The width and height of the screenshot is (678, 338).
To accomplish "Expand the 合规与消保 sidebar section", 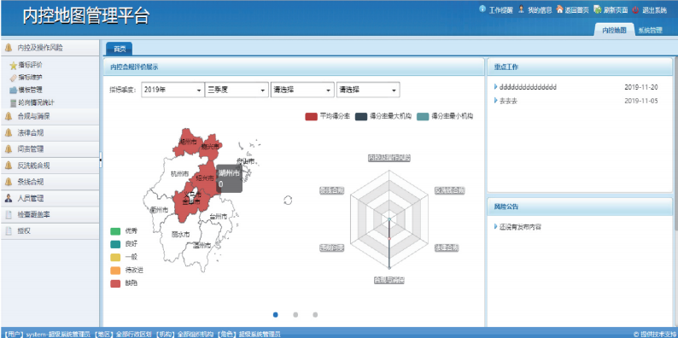I will 50,116.
